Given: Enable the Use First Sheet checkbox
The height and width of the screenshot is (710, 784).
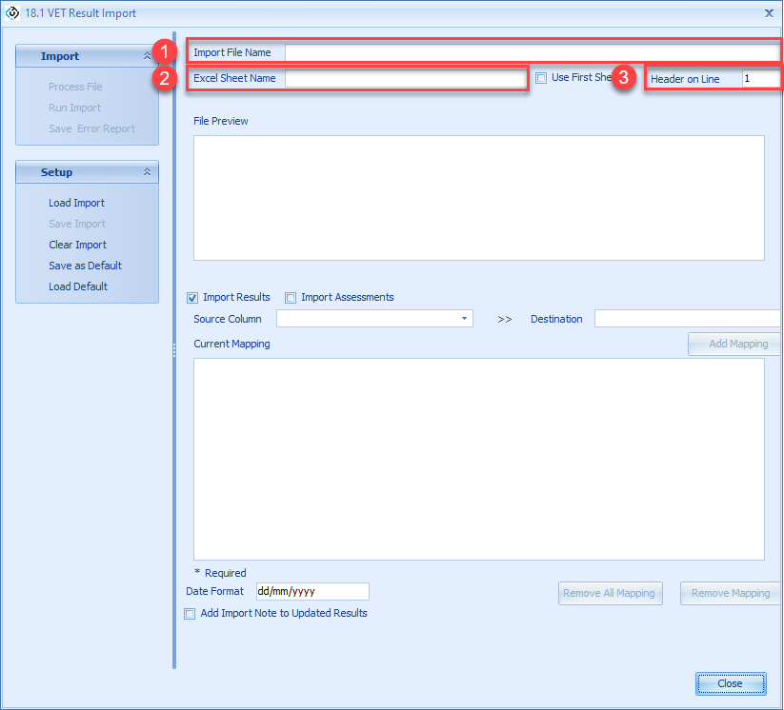Looking at the screenshot, I should click(x=541, y=78).
